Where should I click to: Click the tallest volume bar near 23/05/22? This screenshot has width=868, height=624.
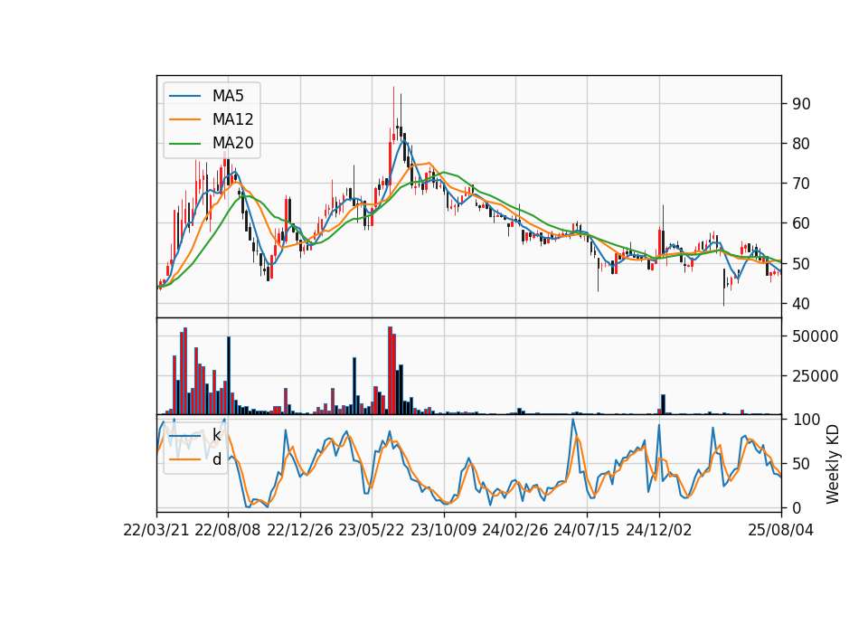tap(390, 371)
